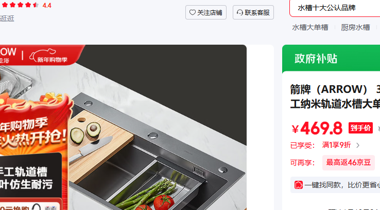Click the 到手价 red price tag
The width and height of the screenshot is (380, 210).
coord(360,128)
